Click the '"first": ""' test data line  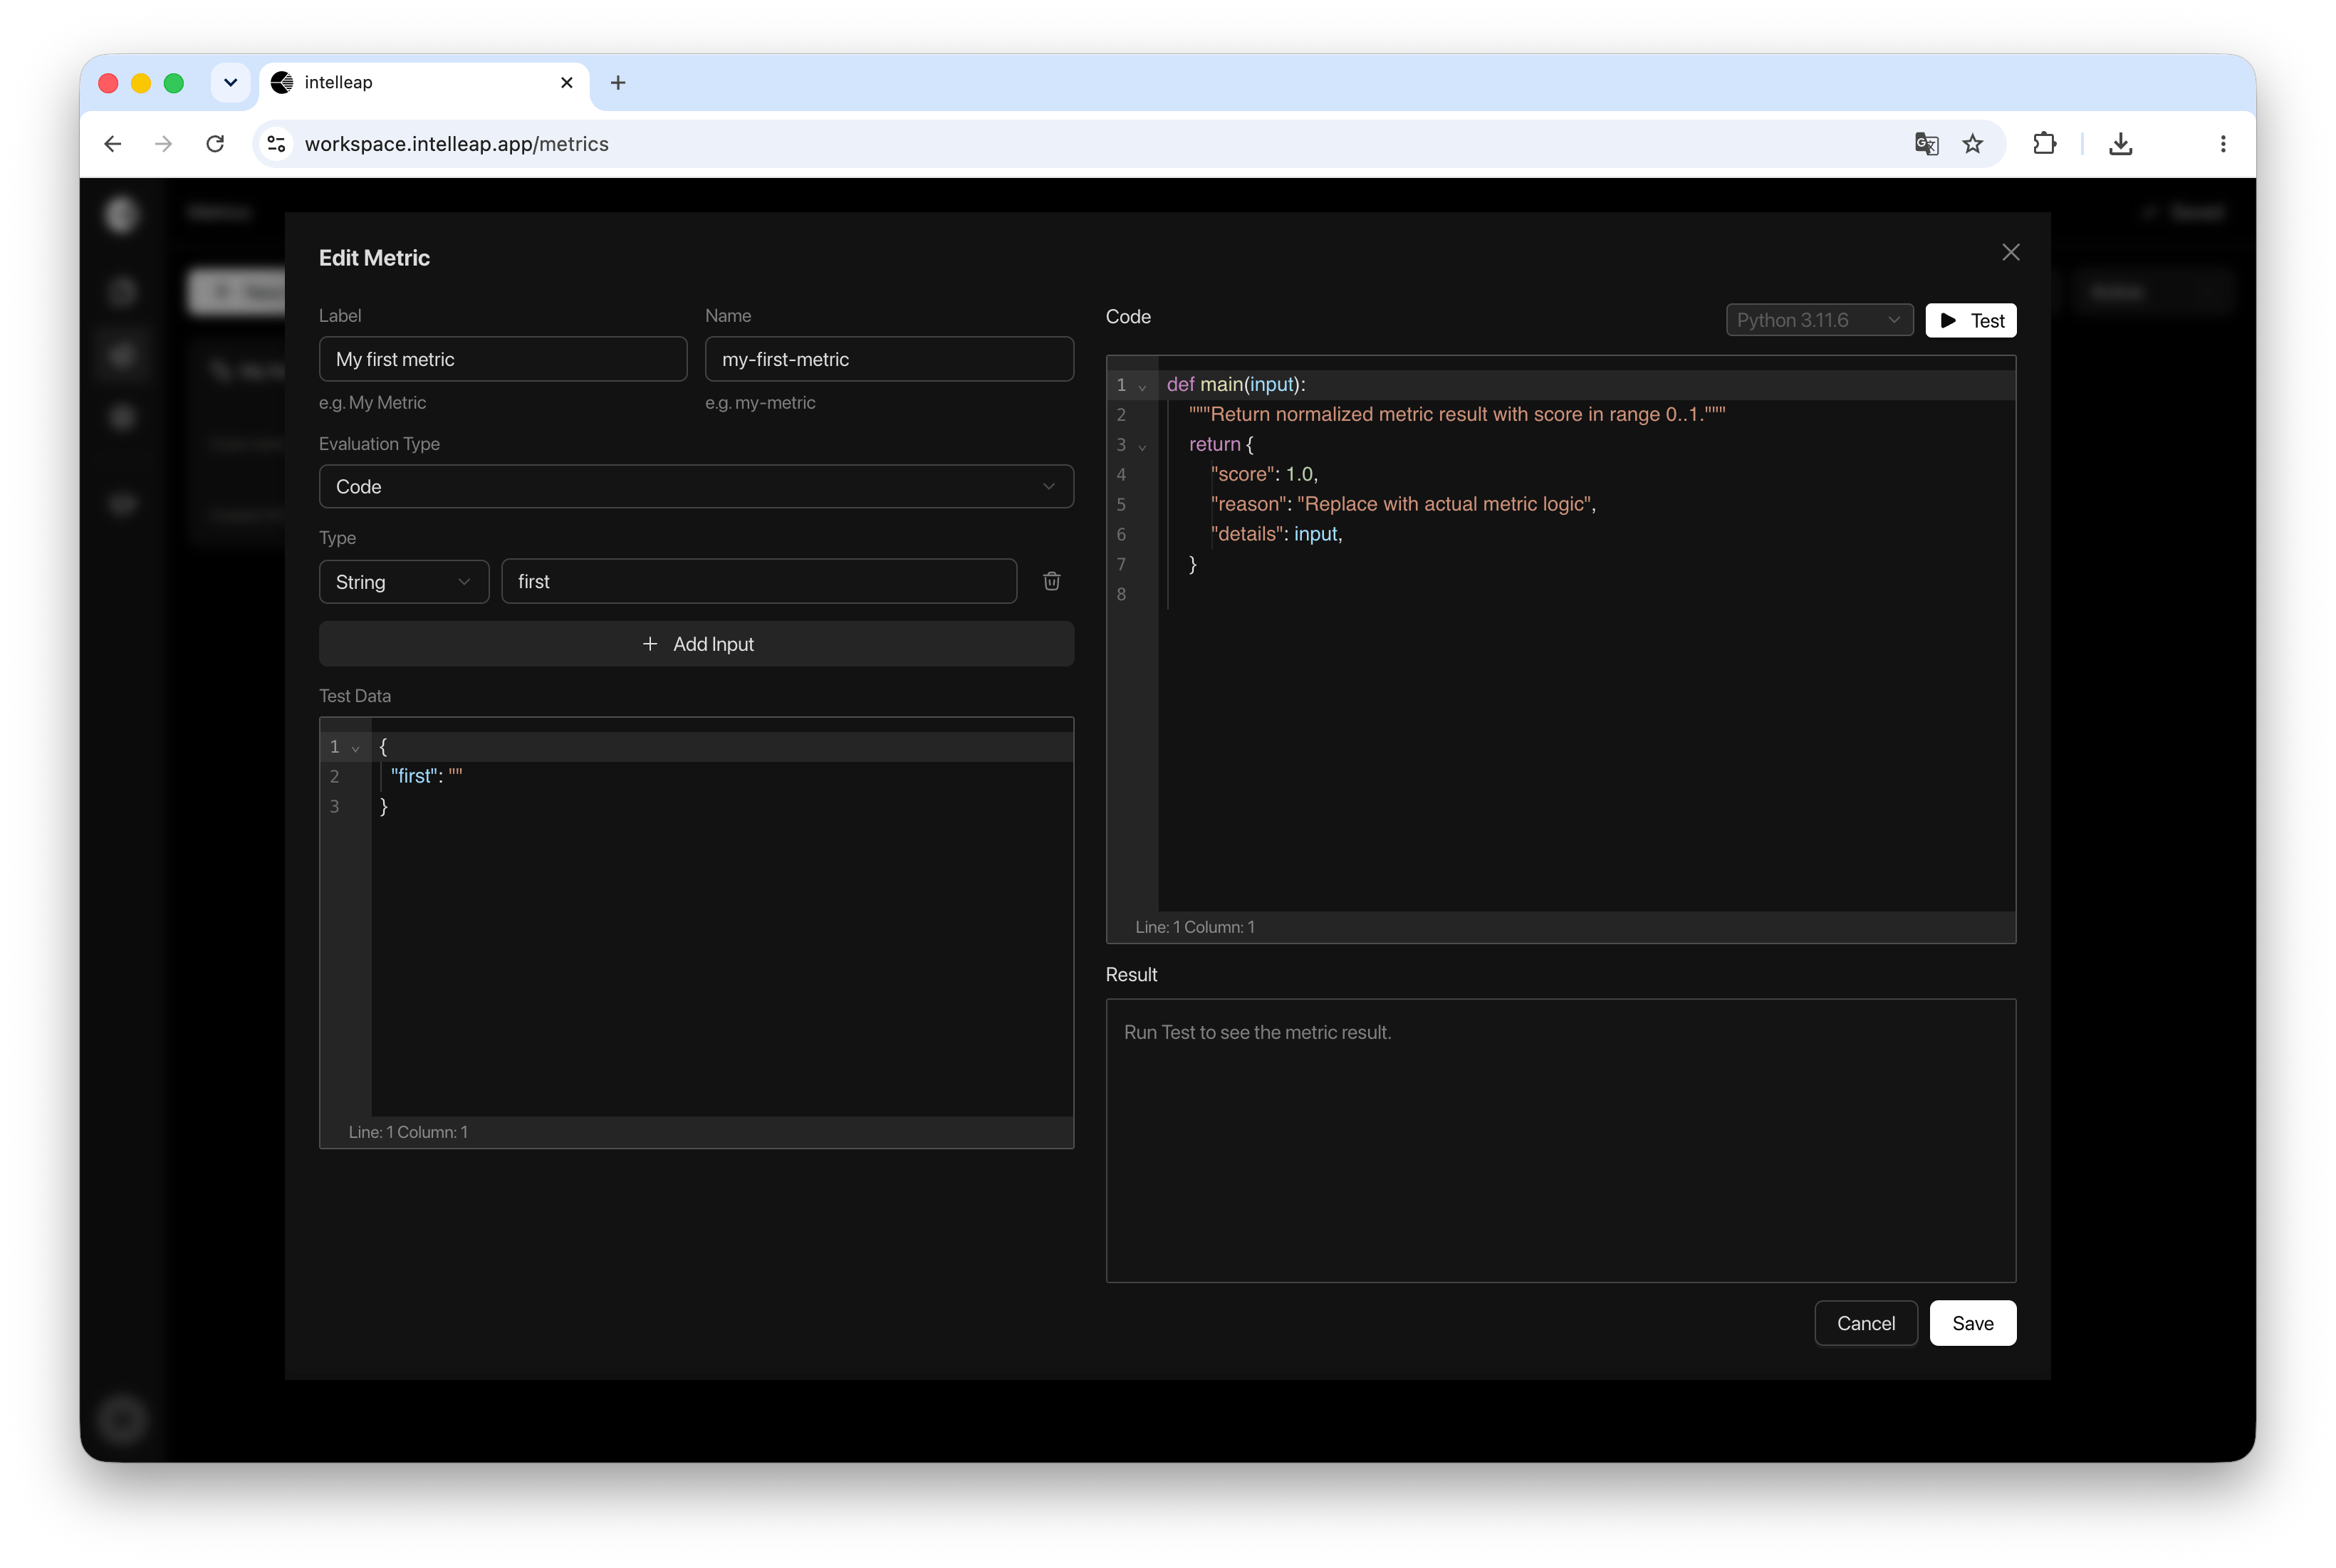coord(426,776)
